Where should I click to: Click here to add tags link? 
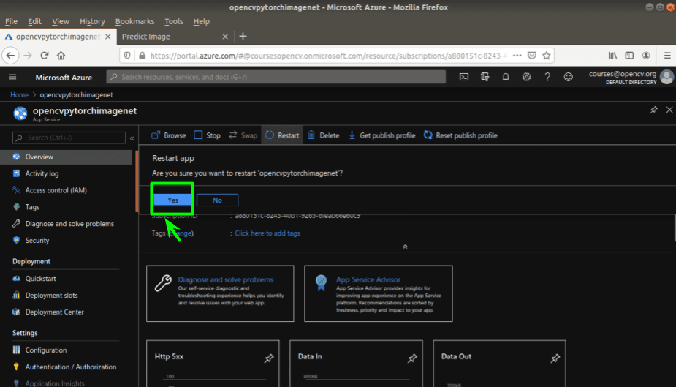(267, 233)
